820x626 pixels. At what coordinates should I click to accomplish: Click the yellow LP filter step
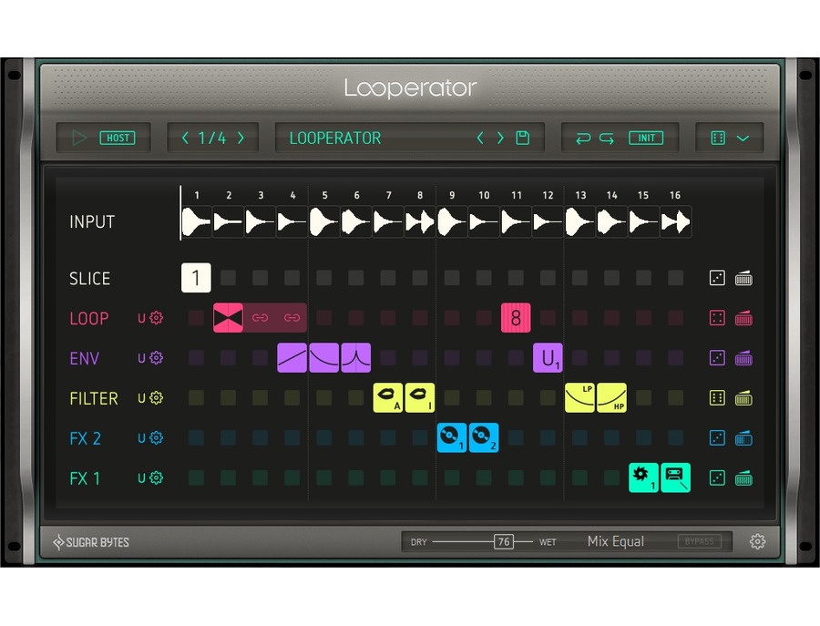(579, 398)
